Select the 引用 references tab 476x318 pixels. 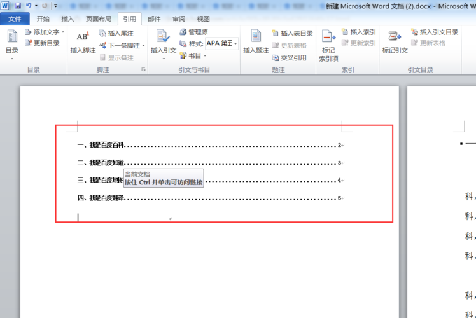(x=130, y=19)
